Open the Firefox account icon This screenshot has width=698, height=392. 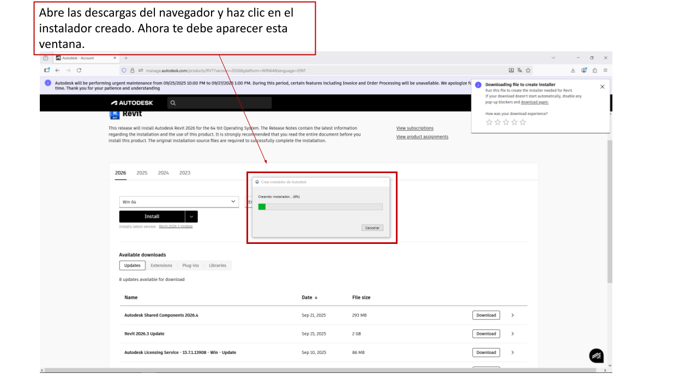[584, 70]
